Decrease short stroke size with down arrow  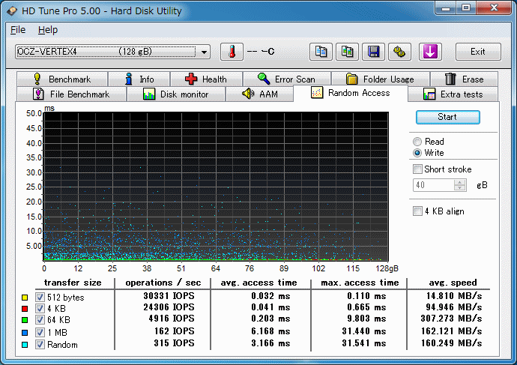click(459, 188)
